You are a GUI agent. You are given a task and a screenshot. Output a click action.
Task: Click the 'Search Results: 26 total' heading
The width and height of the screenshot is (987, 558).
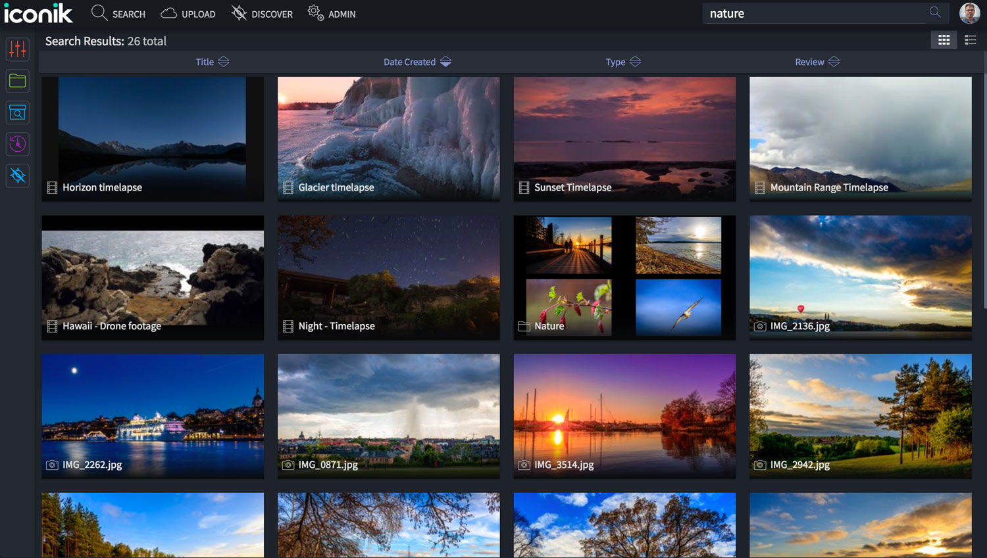pyautogui.click(x=106, y=41)
